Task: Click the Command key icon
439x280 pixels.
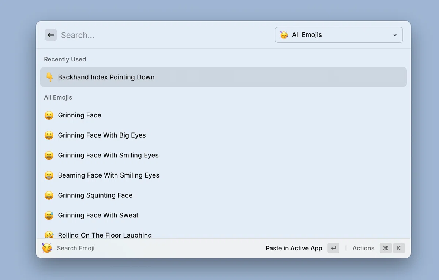Action: (x=386, y=248)
